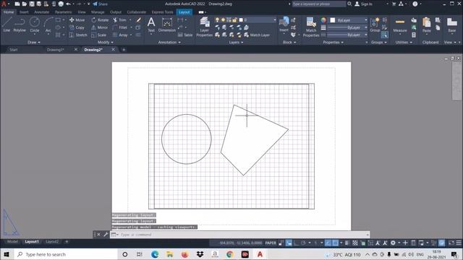The height and width of the screenshot is (260, 463).
Task: Click the Trim command
Action: click(119, 19)
